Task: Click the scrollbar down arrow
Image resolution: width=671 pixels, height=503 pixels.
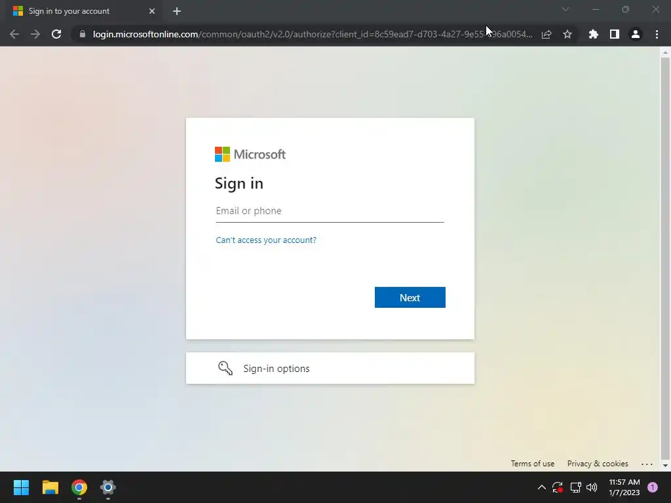Action: pyautogui.click(x=665, y=466)
